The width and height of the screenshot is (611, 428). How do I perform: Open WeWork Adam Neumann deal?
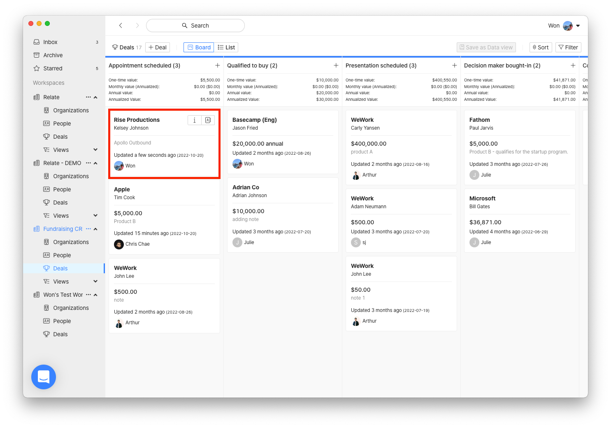pos(401,221)
